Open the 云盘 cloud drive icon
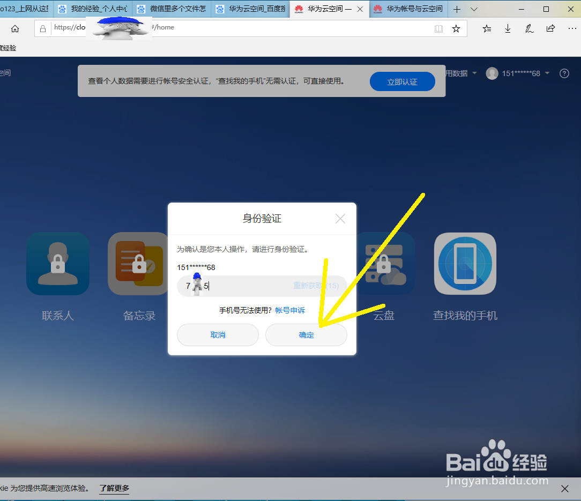Screen dimensions: 581x501 385,264
